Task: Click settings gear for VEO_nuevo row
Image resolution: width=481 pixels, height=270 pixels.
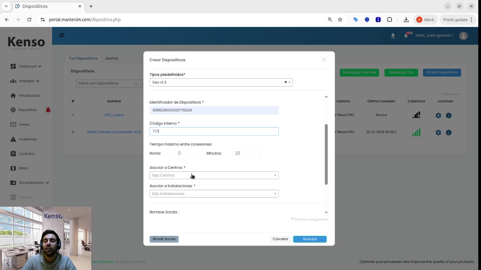Action: coord(438,115)
